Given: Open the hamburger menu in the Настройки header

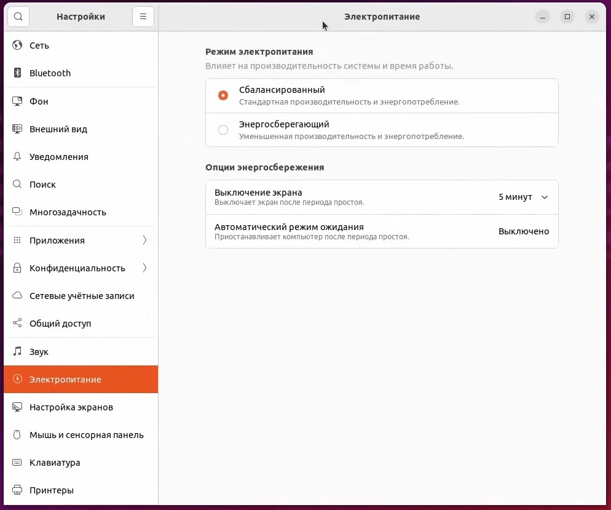Looking at the screenshot, I should (143, 17).
